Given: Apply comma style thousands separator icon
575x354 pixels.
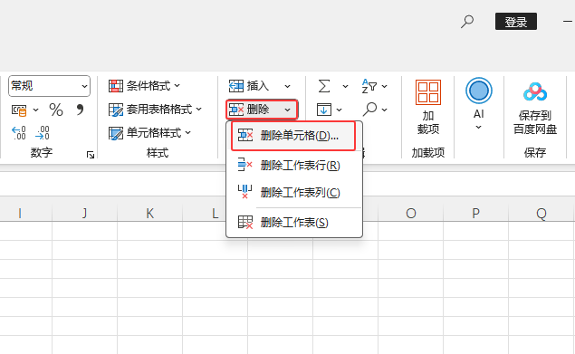Looking at the screenshot, I should (80, 110).
